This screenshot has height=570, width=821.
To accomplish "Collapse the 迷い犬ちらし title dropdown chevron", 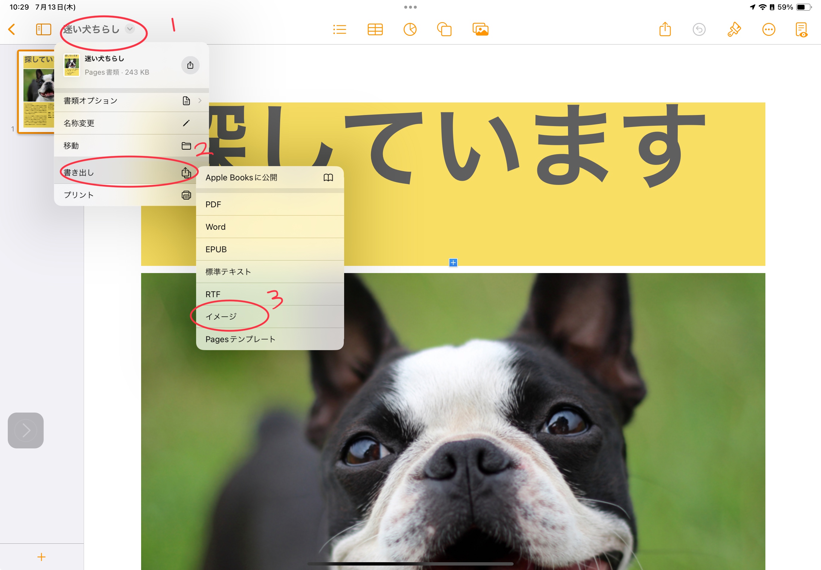I will coord(130,29).
